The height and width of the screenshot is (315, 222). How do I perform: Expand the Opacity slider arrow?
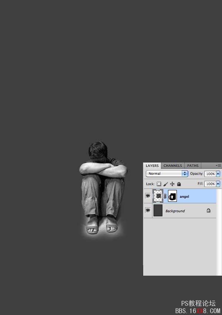click(x=218, y=174)
